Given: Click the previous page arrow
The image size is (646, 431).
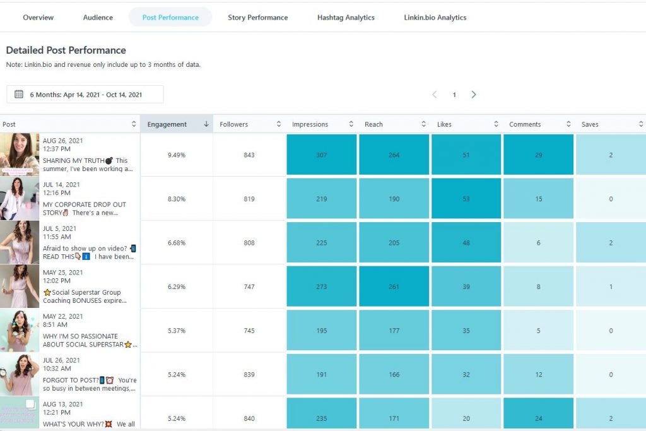Looking at the screenshot, I should [x=435, y=94].
